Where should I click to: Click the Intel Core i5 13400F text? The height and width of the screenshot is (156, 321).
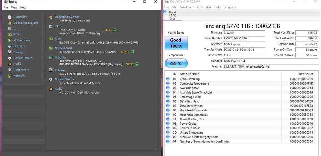click(73, 30)
